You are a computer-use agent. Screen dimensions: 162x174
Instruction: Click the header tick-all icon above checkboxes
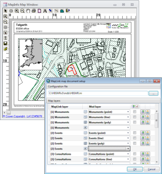click(x=137, y=107)
